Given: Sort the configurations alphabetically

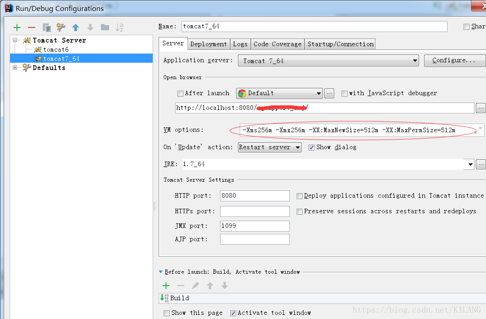Looking at the screenshot, I should click(120, 27).
